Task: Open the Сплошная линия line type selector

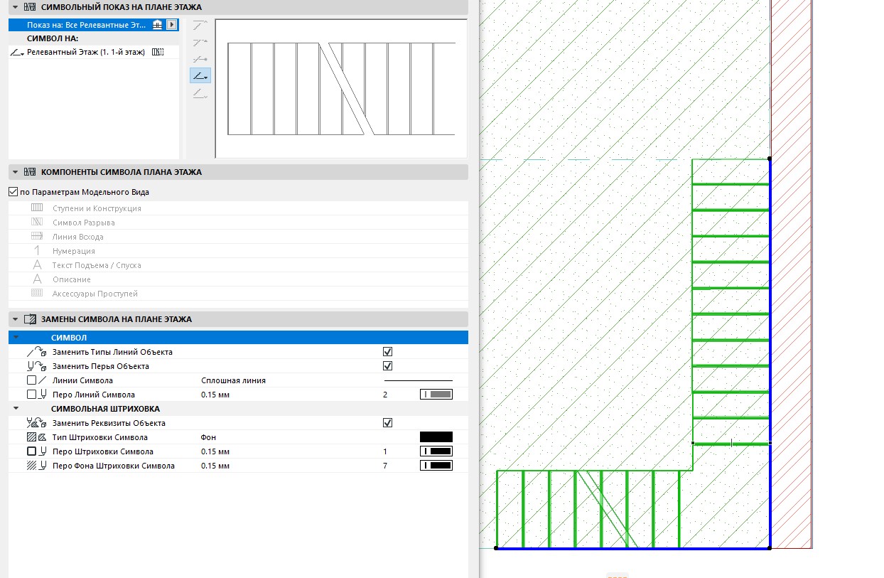Action: pos(234,380)
